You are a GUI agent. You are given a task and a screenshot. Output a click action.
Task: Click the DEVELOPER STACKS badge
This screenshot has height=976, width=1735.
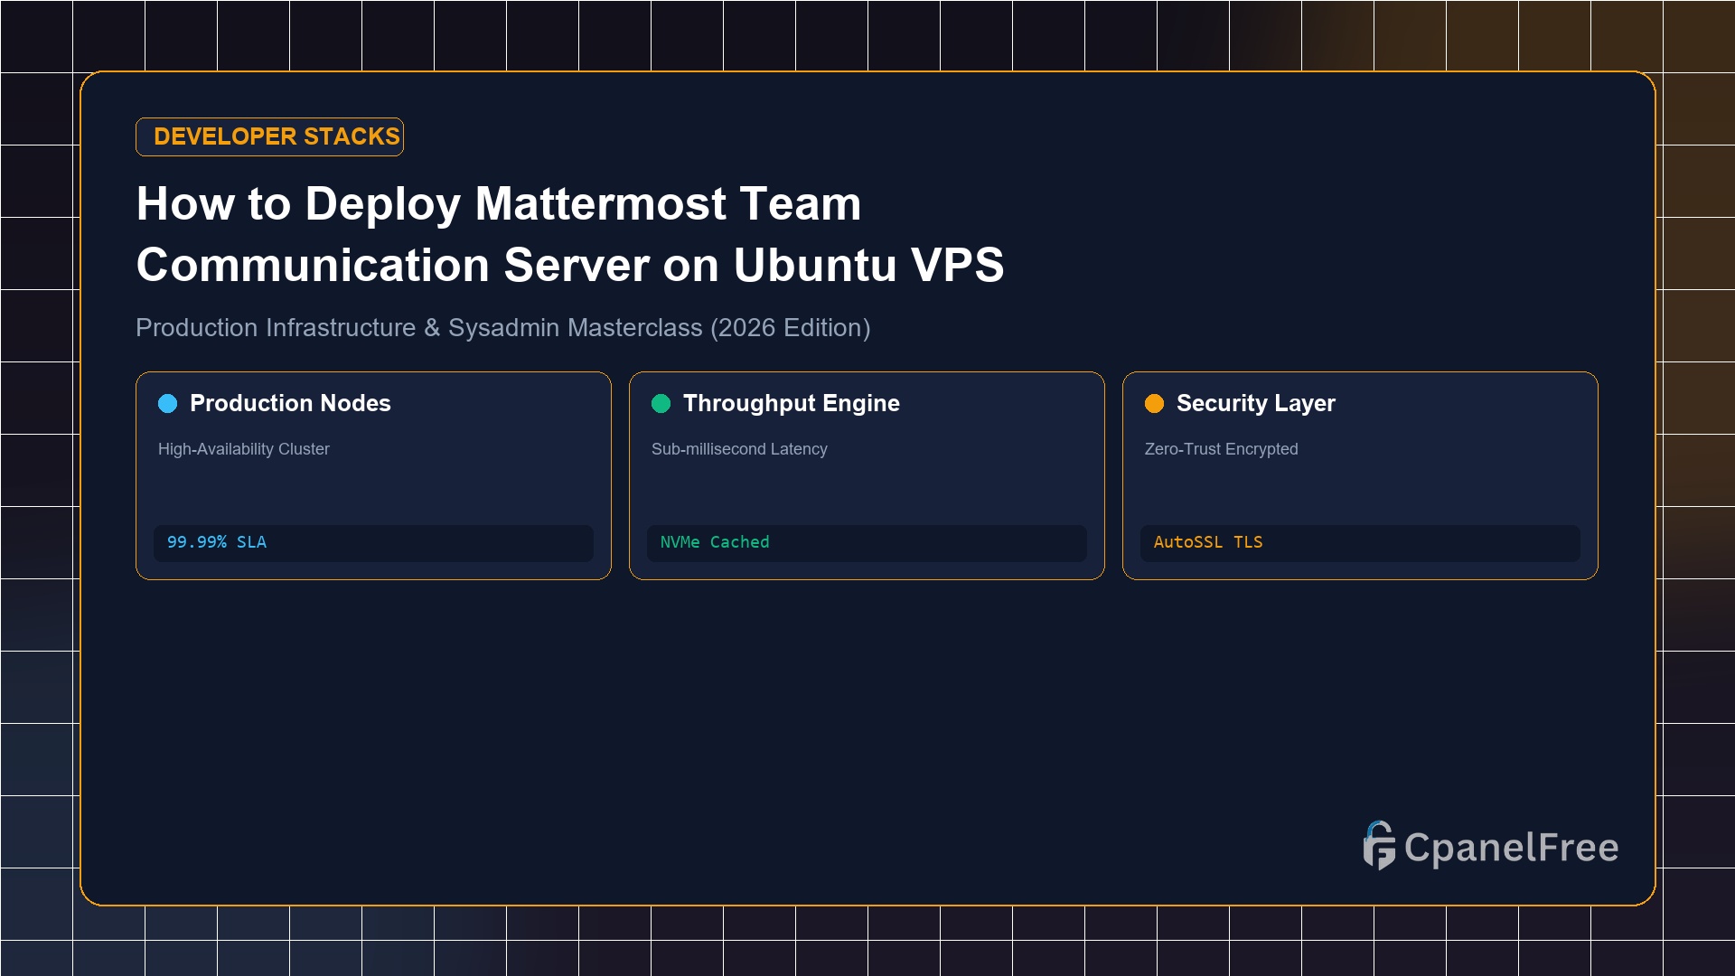pyautogui.click(x=269, y=136)
